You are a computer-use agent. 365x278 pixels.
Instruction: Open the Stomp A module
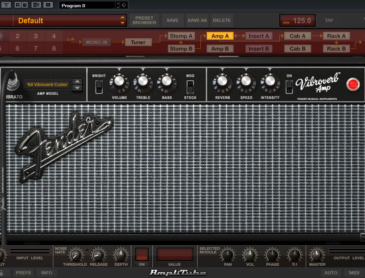[181, 36]
